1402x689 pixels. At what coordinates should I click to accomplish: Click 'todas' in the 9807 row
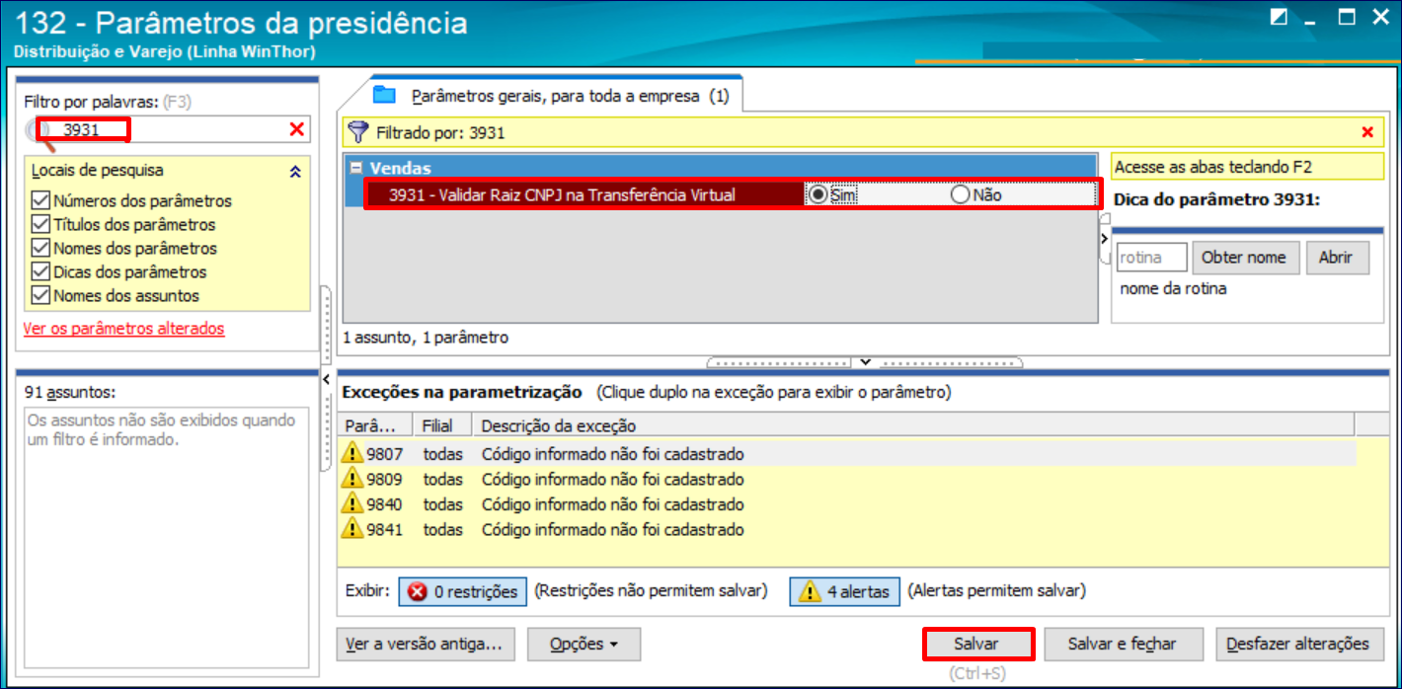click(443, 454)
